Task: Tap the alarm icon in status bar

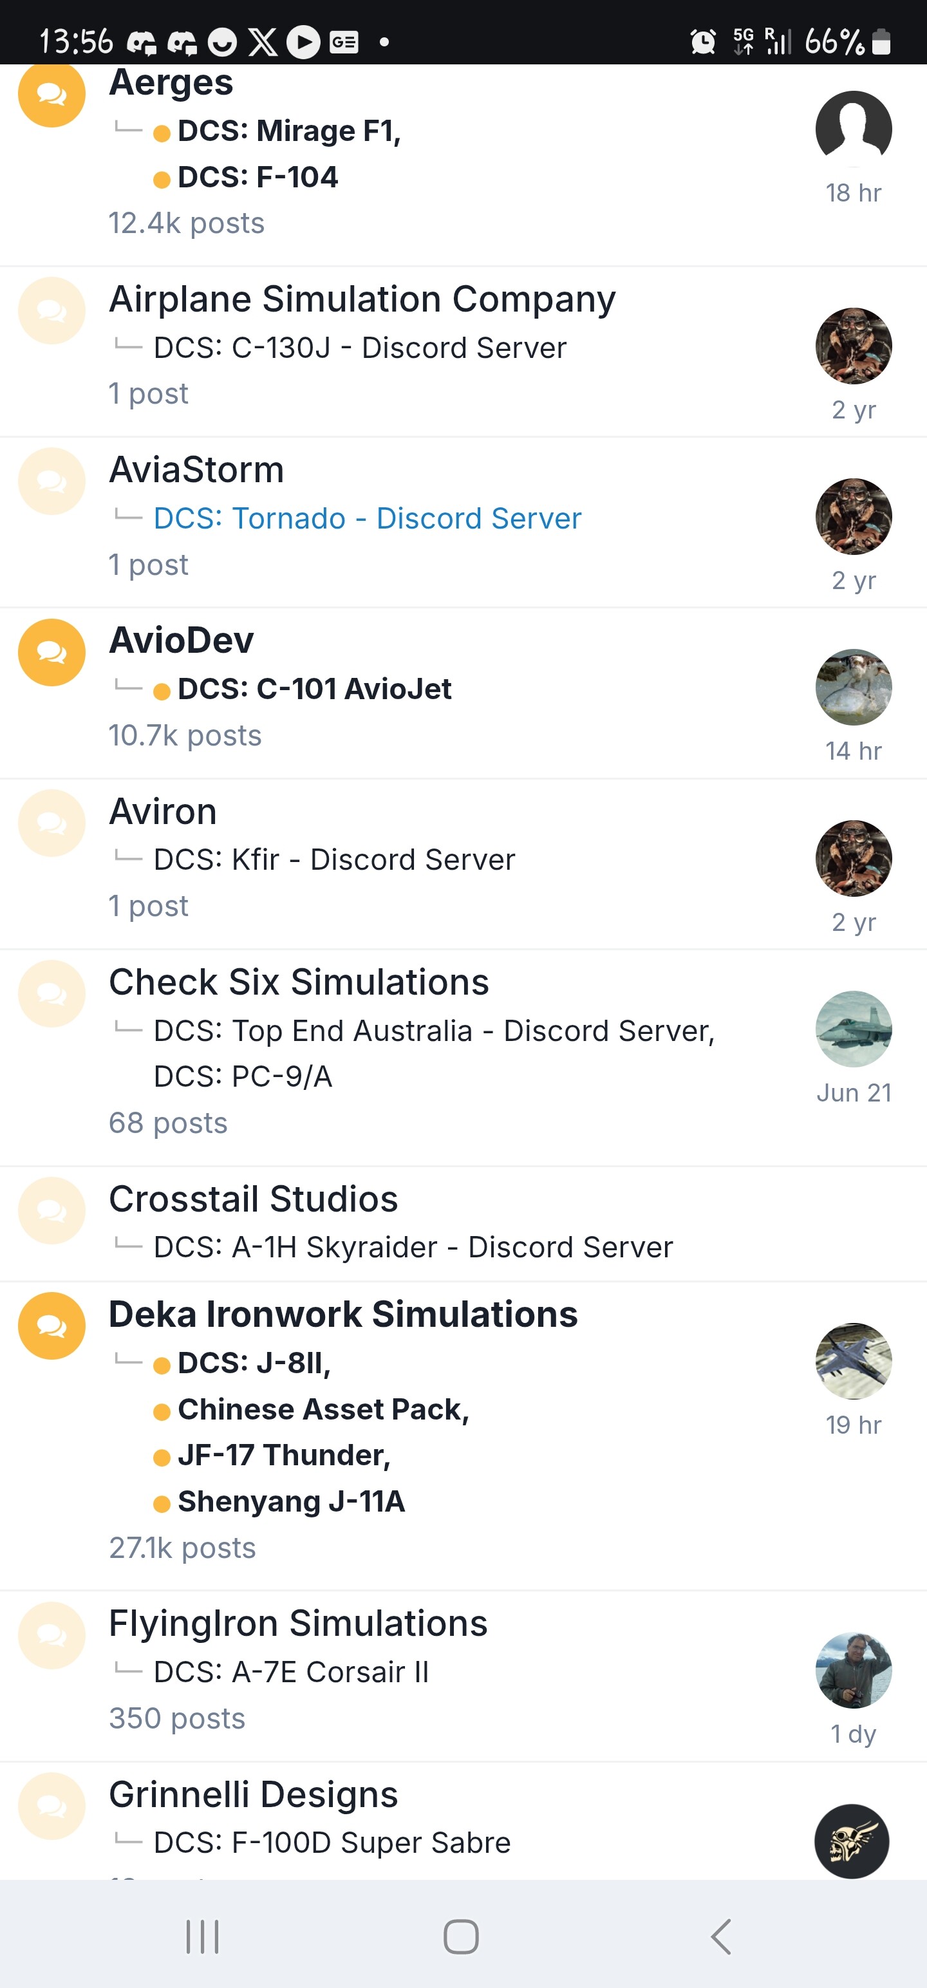Action: point(703,41)
